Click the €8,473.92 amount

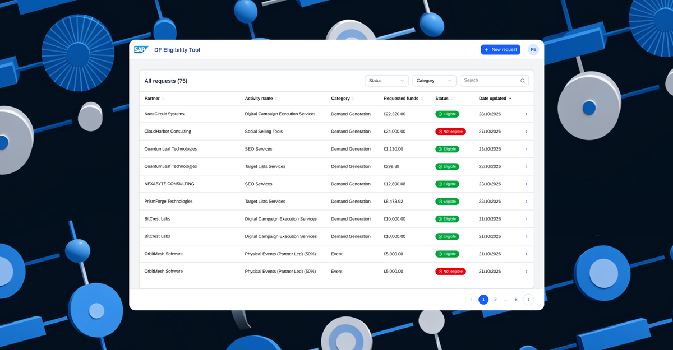393,202
